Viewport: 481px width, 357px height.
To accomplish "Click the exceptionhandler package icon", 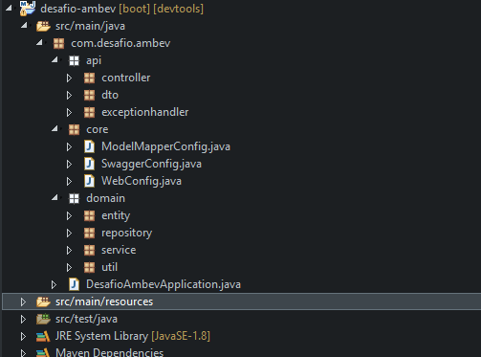I will pos(89,112).
